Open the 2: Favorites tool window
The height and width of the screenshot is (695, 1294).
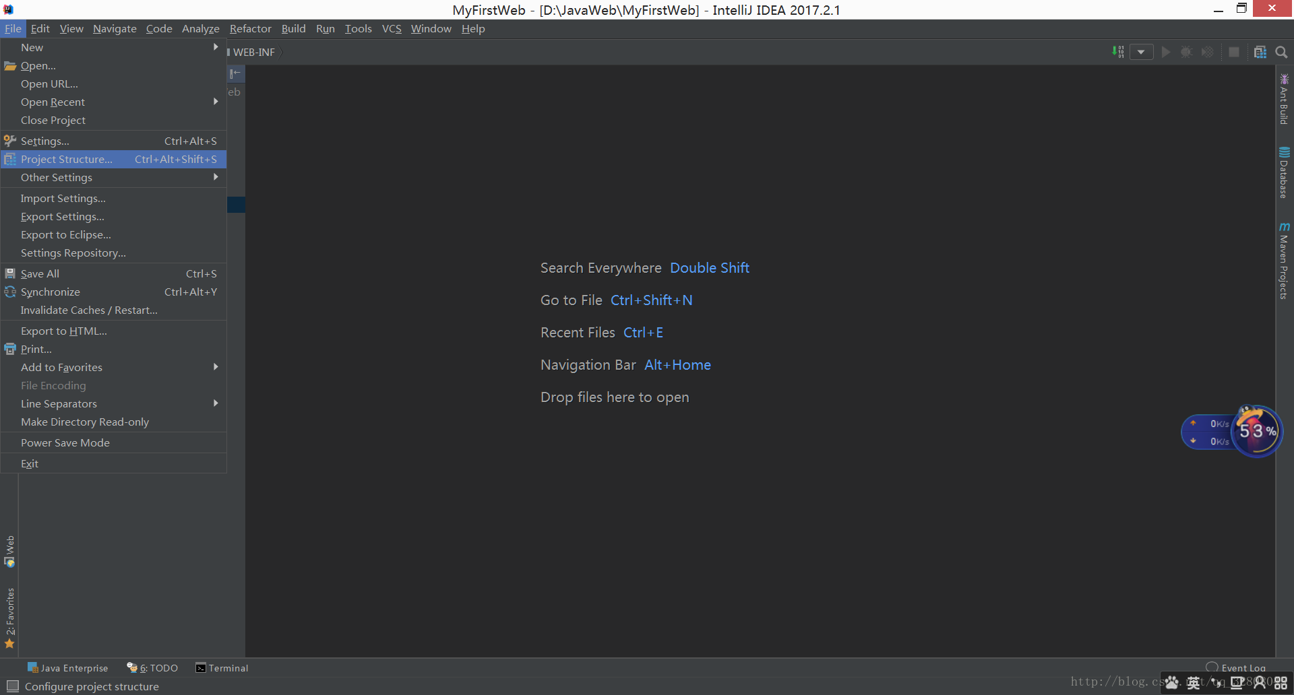[9, 618]
